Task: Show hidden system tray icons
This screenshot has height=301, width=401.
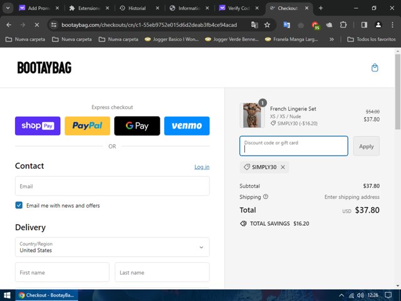Action: [341, 295]
